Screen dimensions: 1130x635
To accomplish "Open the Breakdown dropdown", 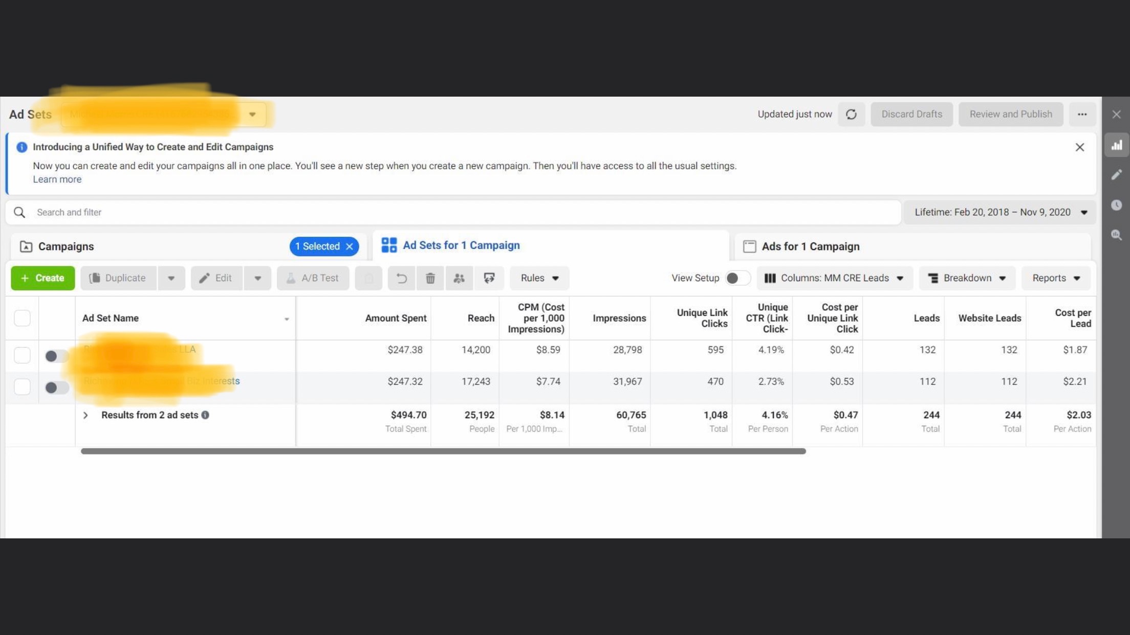I will (x=967, y=278).
